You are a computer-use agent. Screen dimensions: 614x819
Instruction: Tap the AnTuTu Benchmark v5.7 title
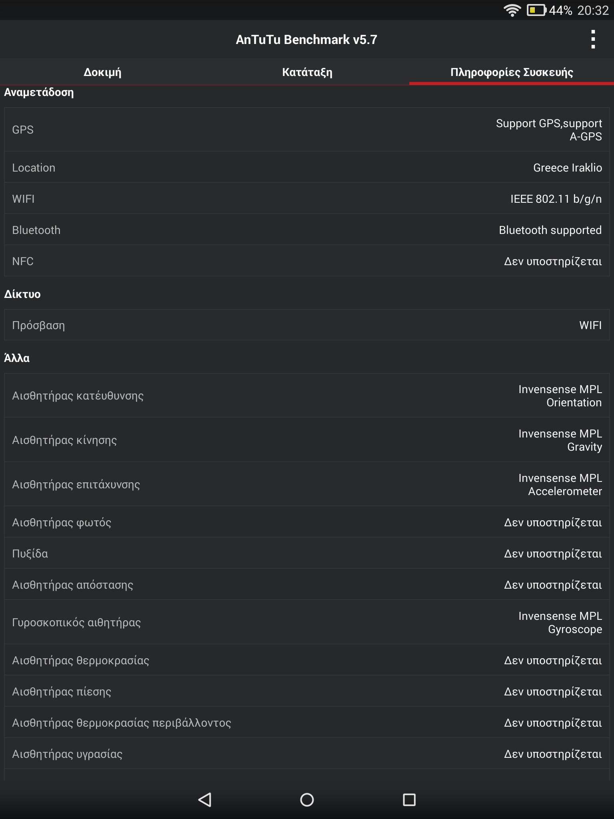tap(307, 39)
